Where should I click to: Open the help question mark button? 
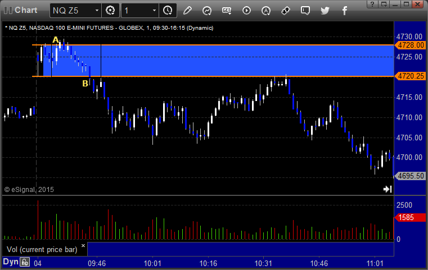pos(372,4)
